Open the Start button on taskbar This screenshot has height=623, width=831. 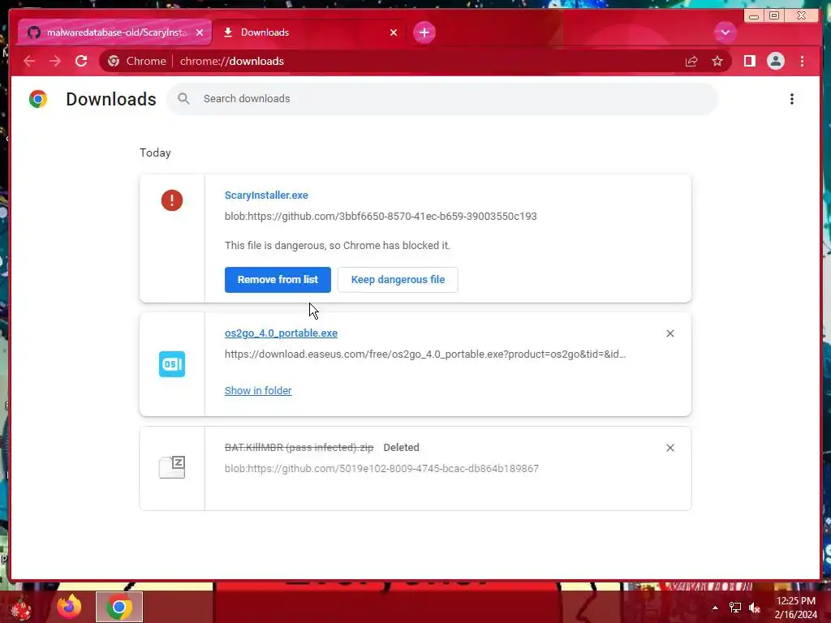[21, 607]
